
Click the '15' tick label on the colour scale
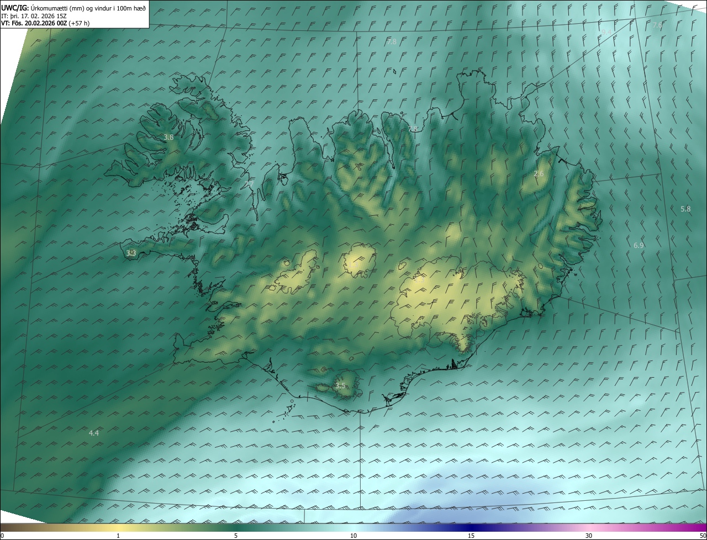coord(471,536)
